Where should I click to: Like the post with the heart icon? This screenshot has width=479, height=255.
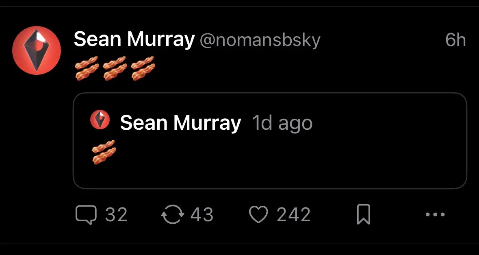tap(259, 215)
